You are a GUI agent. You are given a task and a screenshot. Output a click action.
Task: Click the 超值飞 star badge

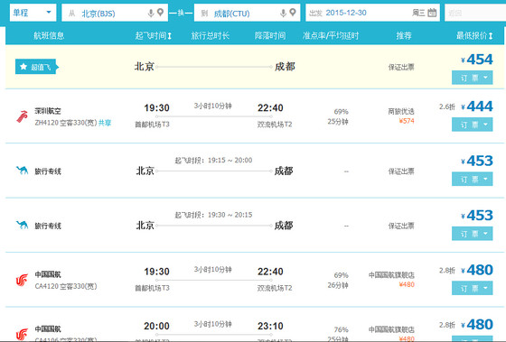(x=36, y=67)
